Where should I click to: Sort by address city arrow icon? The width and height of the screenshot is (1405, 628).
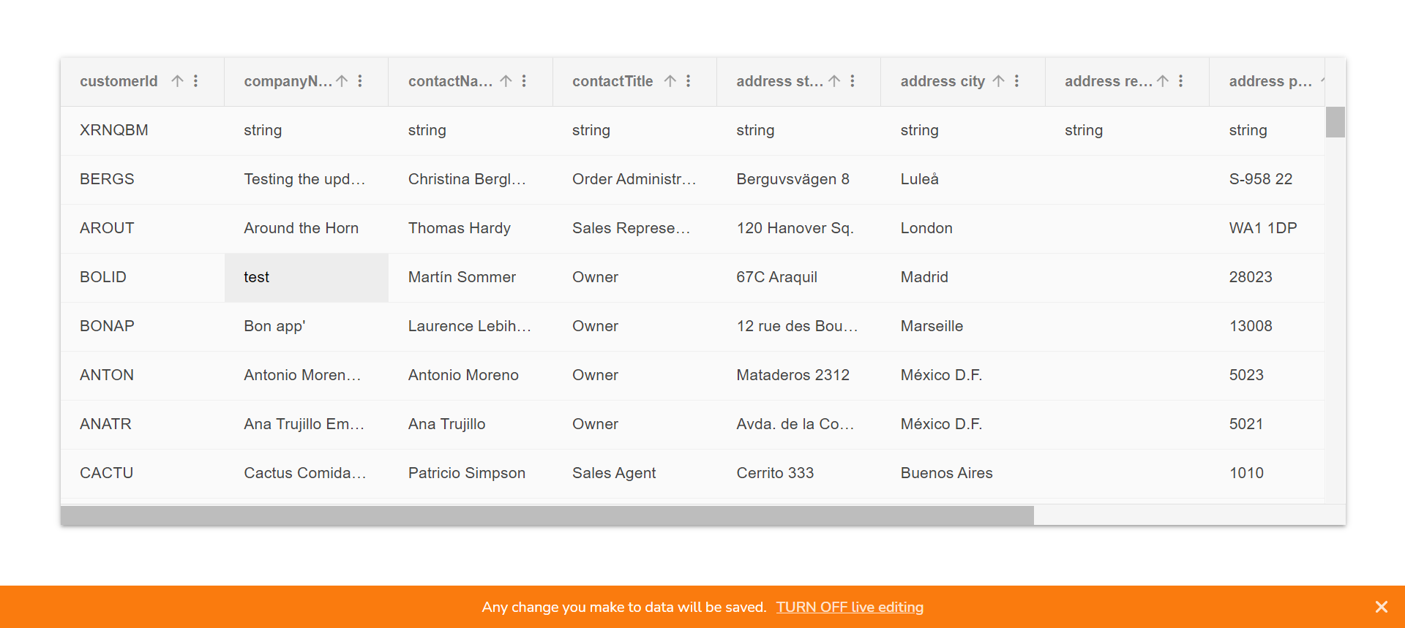(998, 81)
